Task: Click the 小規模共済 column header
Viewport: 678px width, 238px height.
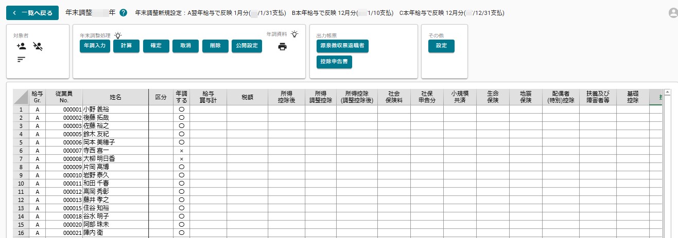Action: [460, 97]
